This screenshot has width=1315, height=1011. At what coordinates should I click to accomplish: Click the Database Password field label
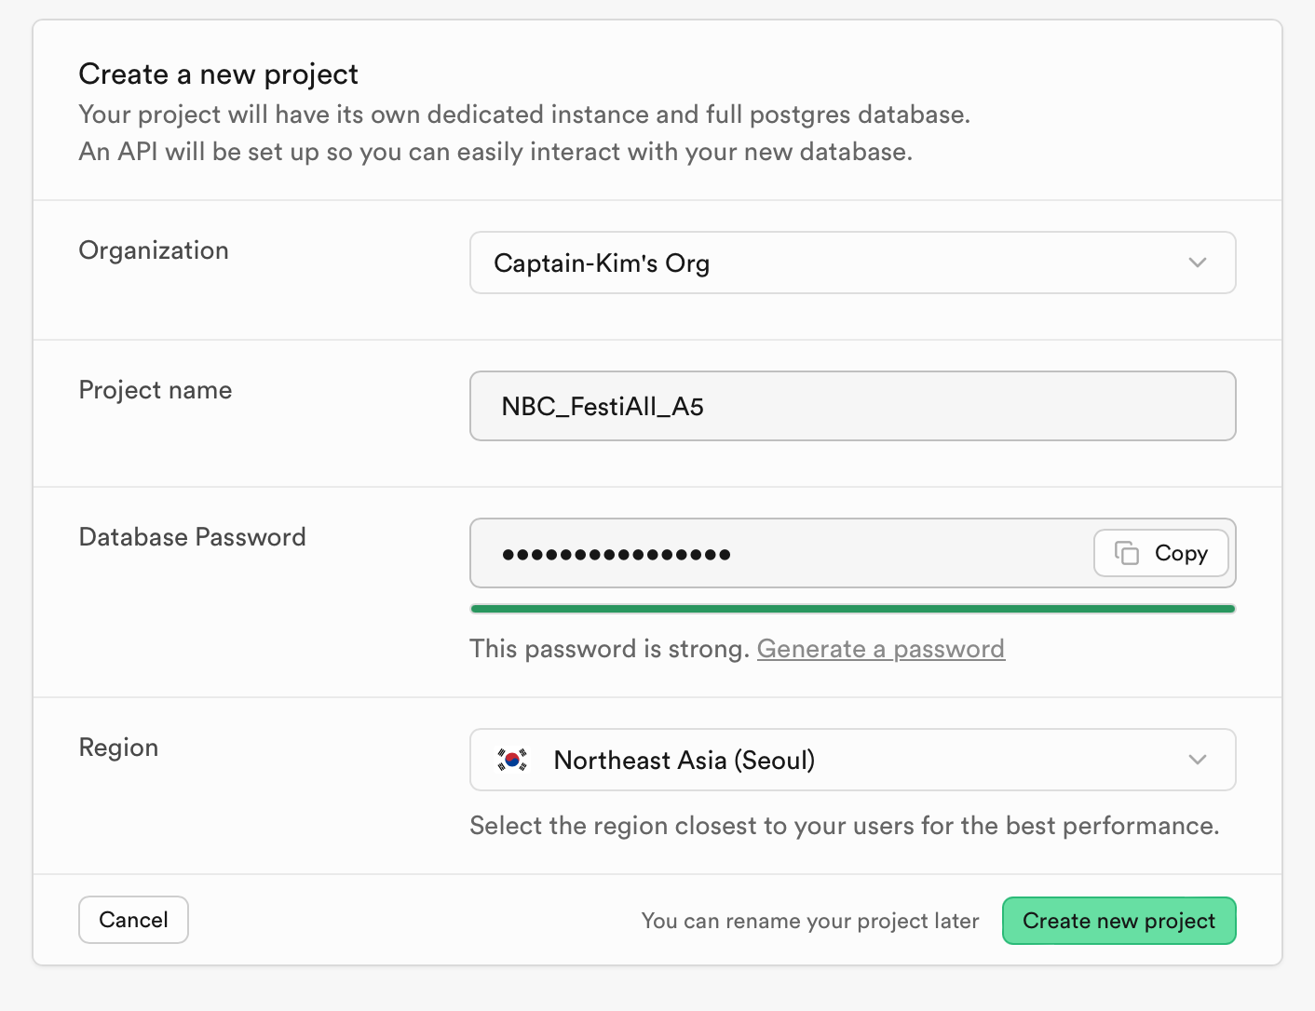coord(193,537)
